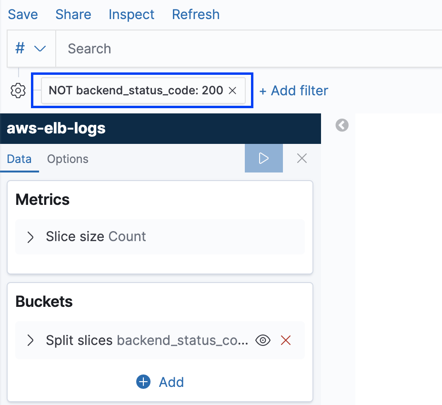Collapse the editor sidebar arrow
Screen dimensions: 442x405
pos(342,125)
